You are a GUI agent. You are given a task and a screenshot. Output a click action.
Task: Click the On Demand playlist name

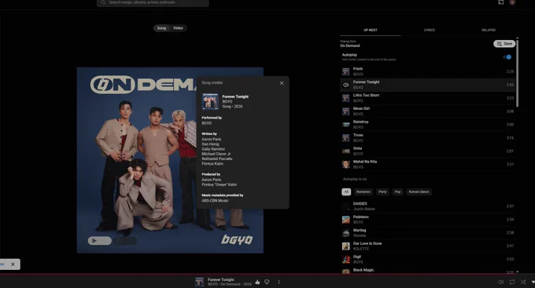click(x=350, y=46)
